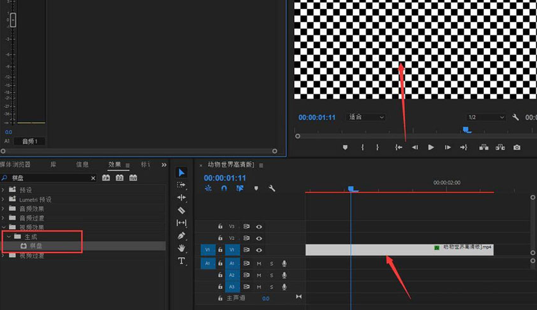Clear the 棋盘 effects search
Viewport: 537px width, 310px height.
93,178
